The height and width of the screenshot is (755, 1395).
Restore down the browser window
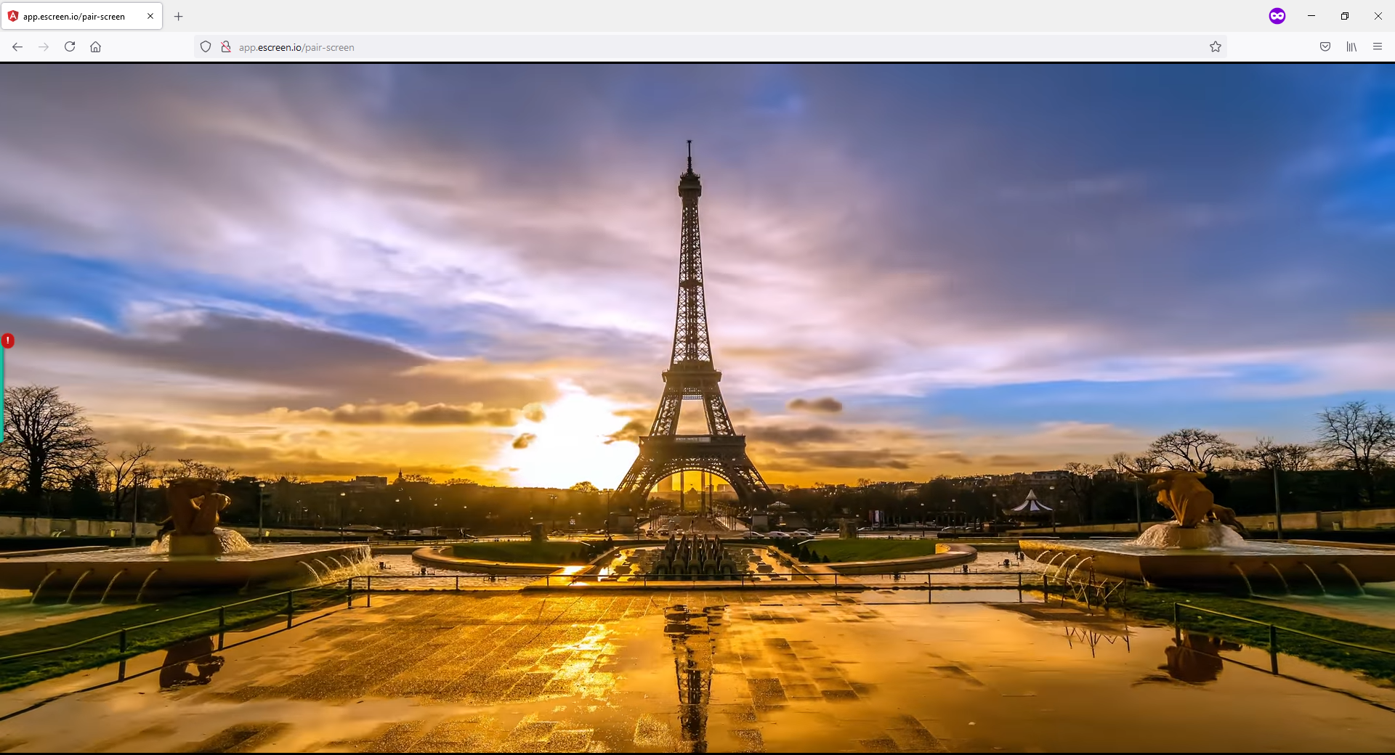[1345, 16]
